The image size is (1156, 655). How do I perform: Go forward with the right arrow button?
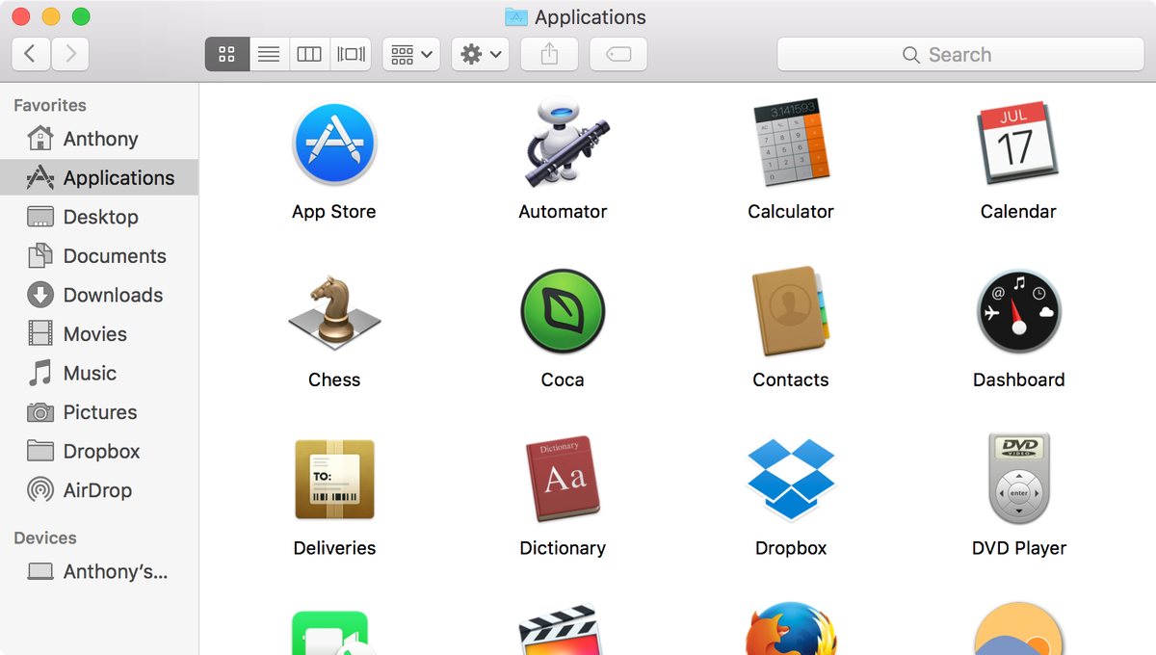70,54
